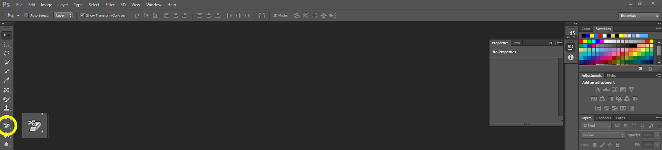Image resolution: width=662 pixels, height=150 pixels.
Task: Open the Filter menu
Action: 110,5
